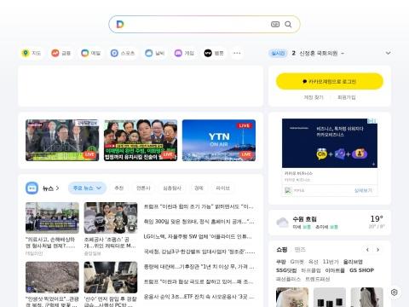This screenshot has height=307, width=409.
Task: Click the cloudy weather icon
Action: pyautogui.click(x=282, y=223)
